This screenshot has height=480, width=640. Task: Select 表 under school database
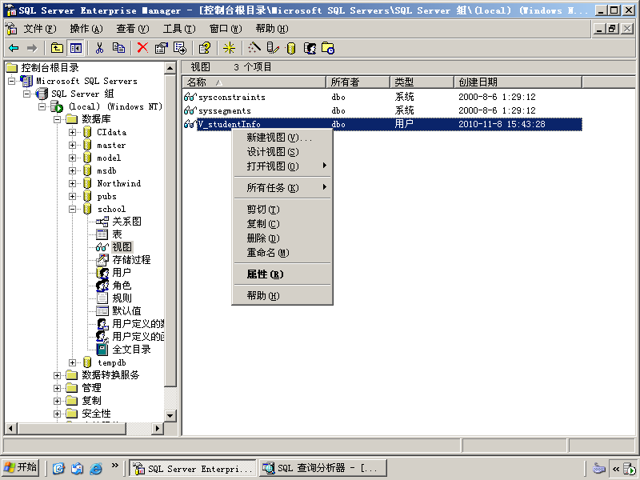tap(117, 234)
